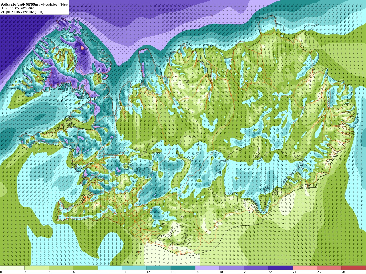Click the legend value '6'
Image resolution: width=366 pixels, height=274 pixels.
pyautogui.click(x=74, y=272)
